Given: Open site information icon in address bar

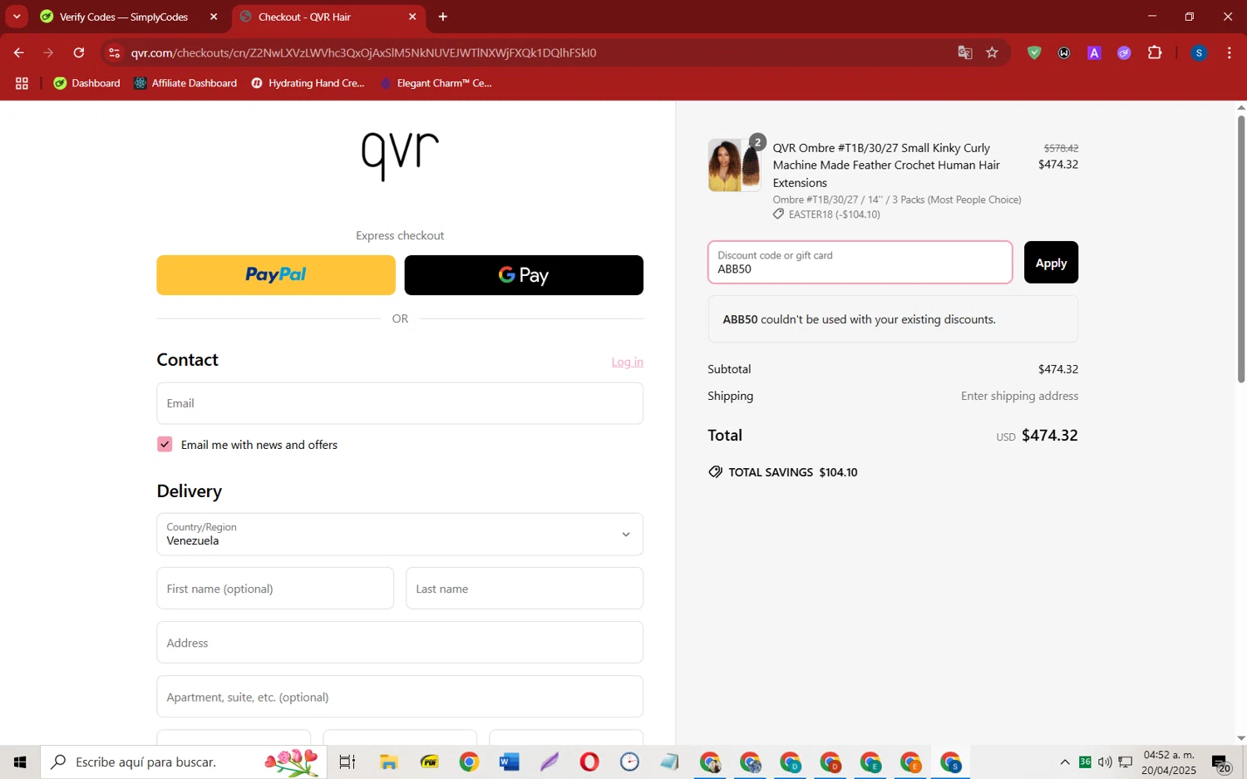Looking at the screenshot, I should click(x=115, y=52).
